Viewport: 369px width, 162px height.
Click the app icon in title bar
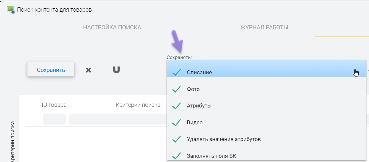pos(11,10)
